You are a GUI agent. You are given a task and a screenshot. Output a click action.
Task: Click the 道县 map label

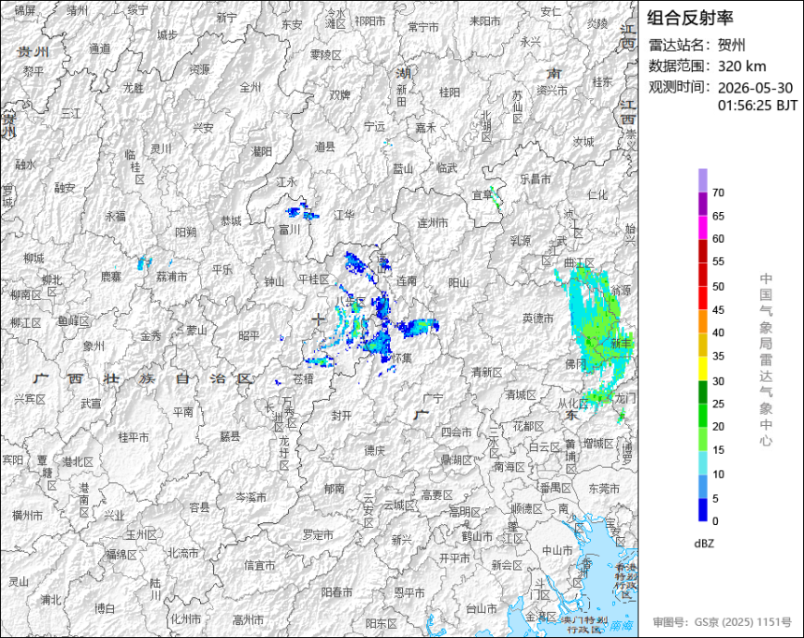click(324, 148)
